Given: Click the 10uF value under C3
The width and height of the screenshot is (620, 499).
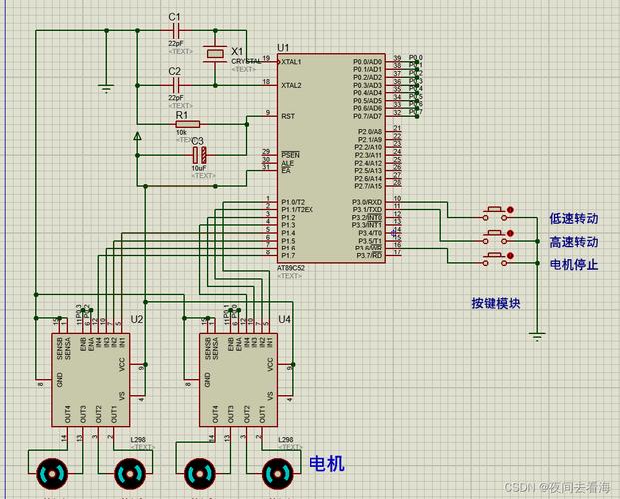Looking at the screenshot, I should [199, 168].
